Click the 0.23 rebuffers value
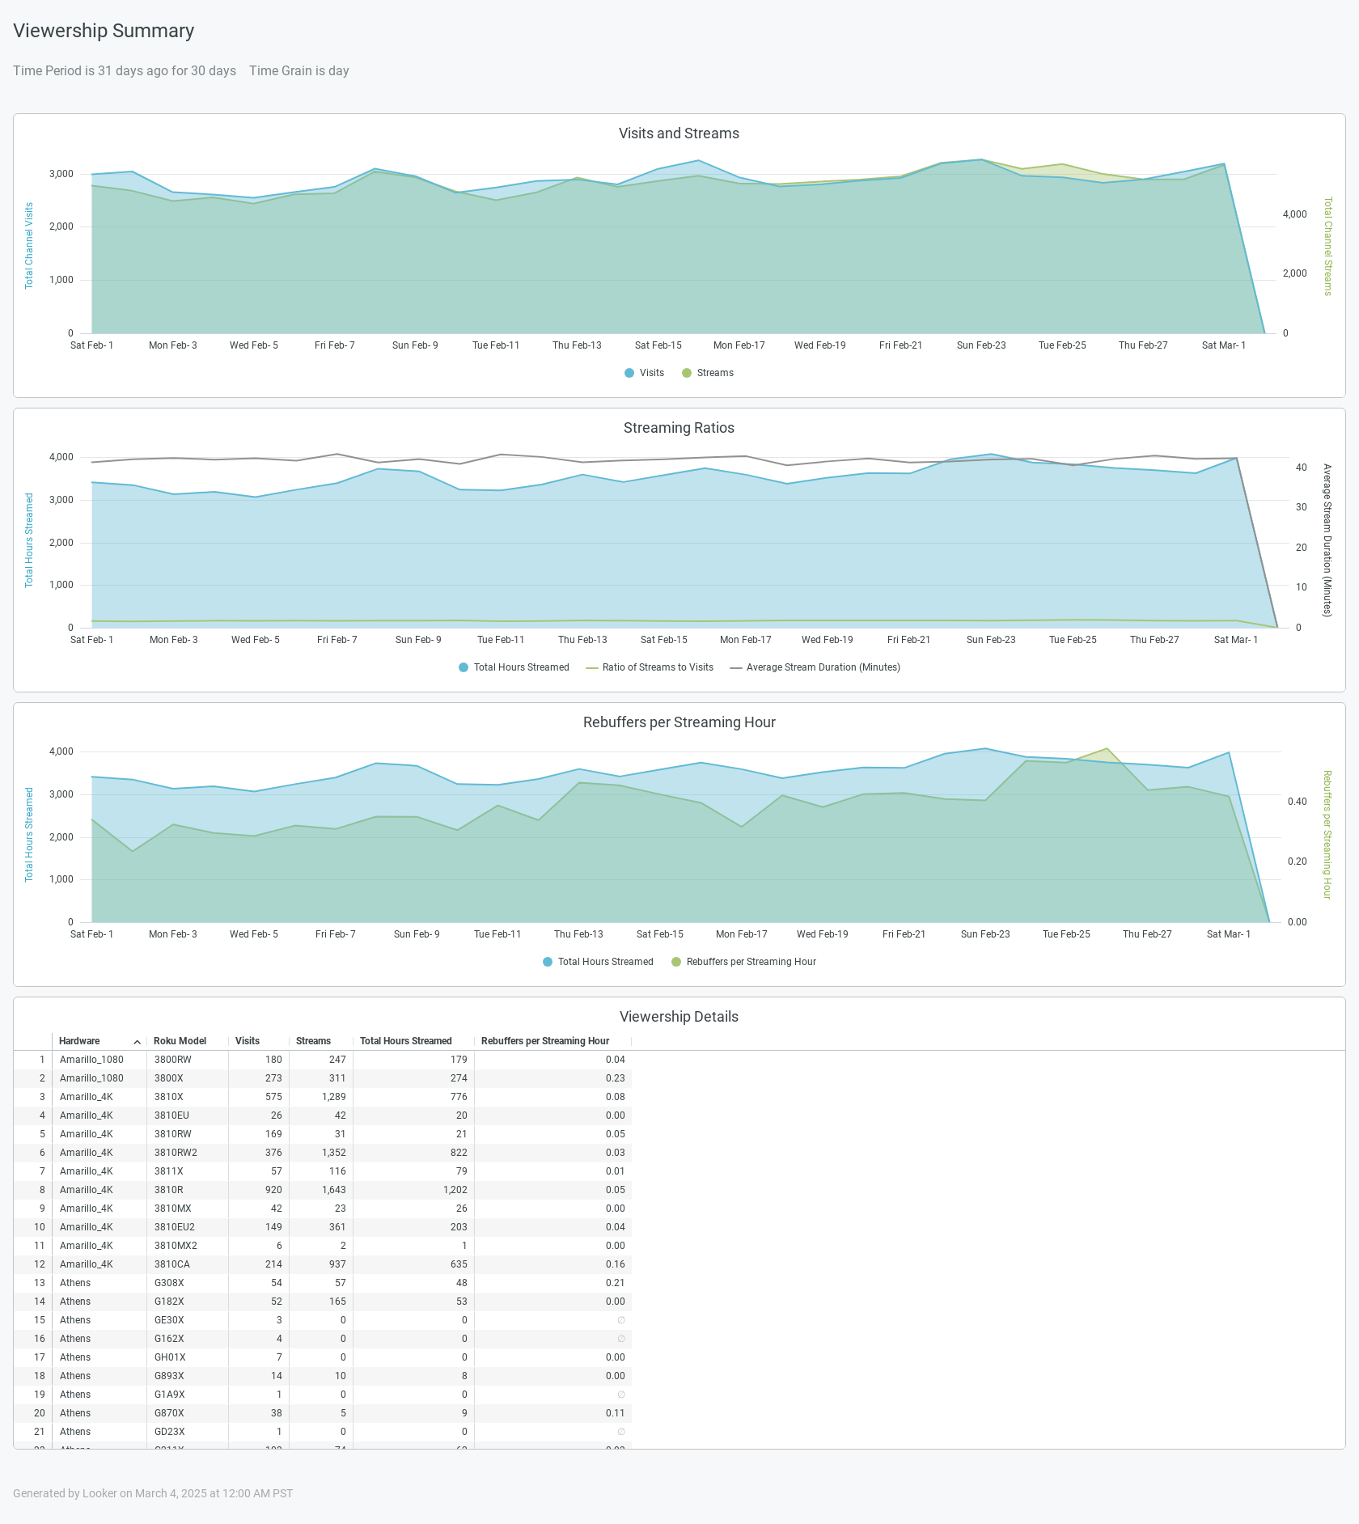1359x1524 pixels. click(x=615, y=1078)
